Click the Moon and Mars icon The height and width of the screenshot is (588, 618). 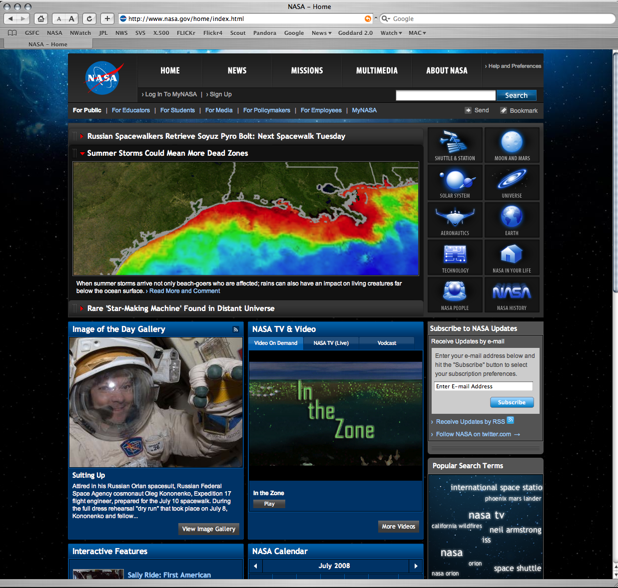click(512, 145)
